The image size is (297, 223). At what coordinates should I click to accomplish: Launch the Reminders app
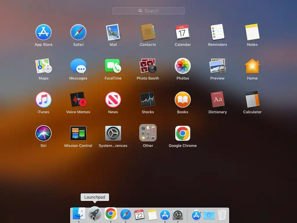218,32
